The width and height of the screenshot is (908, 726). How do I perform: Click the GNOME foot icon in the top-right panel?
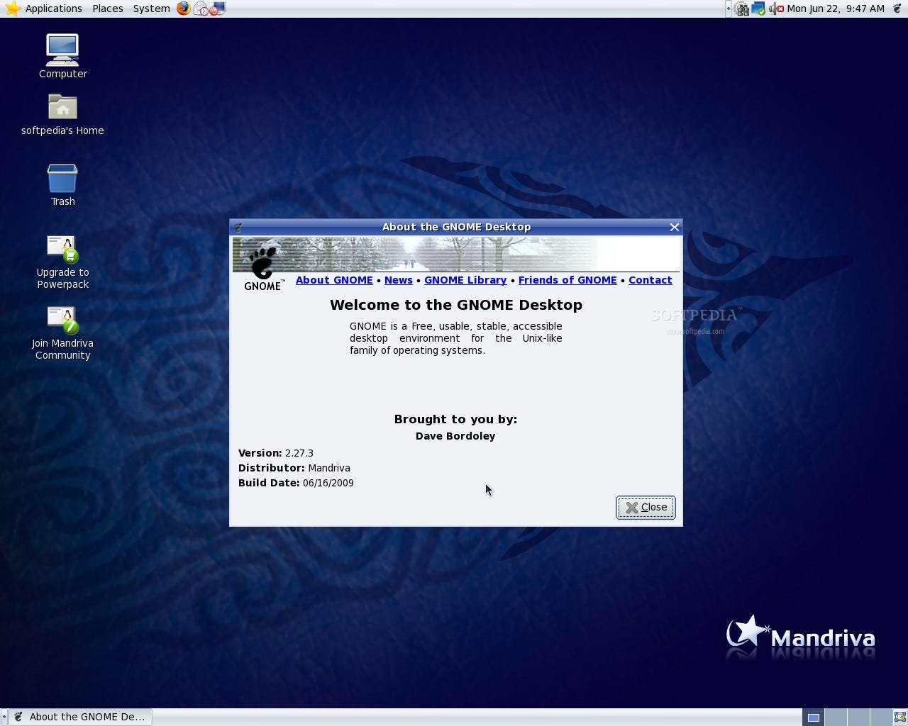point(897,9)
